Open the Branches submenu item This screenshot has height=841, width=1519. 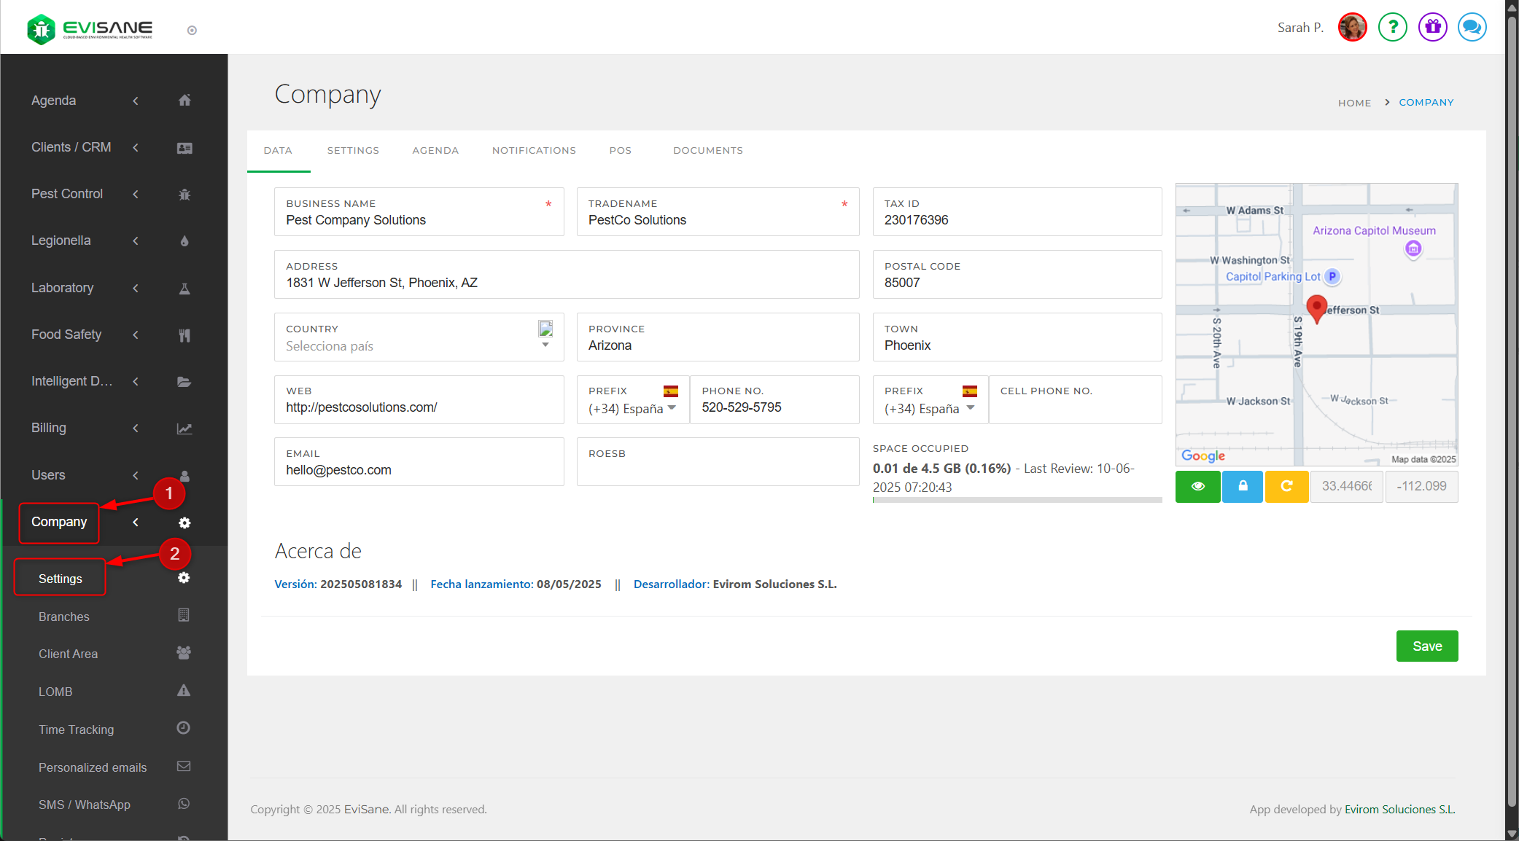(64, 617)
